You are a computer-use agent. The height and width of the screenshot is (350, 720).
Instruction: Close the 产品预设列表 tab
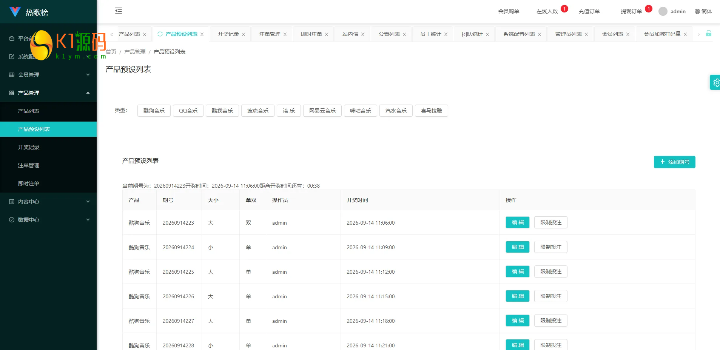(x=202, y=34)
